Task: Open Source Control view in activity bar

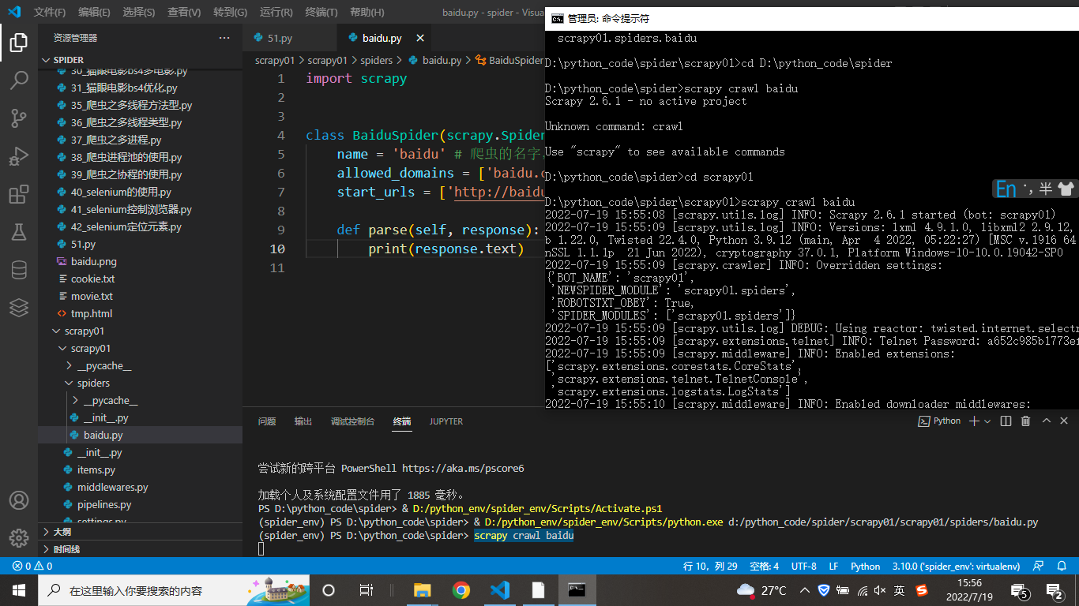Action: (19, 118)
